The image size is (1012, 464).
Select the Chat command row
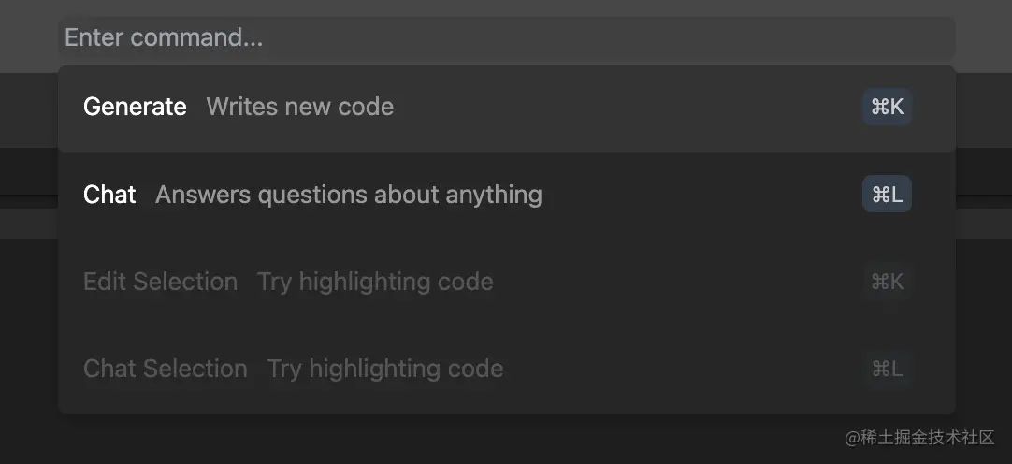507,195
